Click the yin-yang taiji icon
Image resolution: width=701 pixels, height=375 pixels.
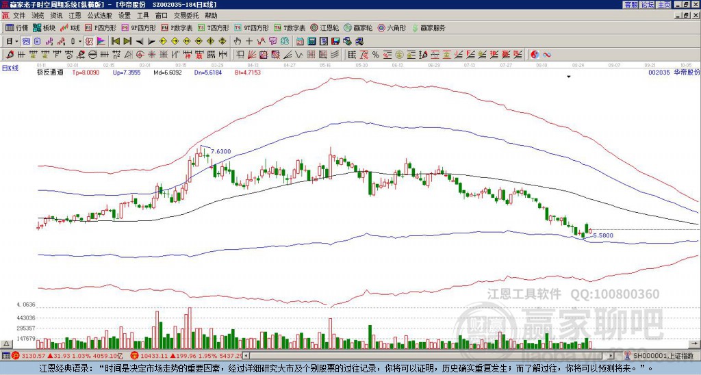[535, 55]
